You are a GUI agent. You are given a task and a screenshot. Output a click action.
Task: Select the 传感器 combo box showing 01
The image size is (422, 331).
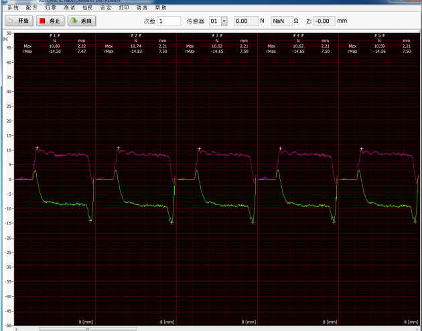218,21
